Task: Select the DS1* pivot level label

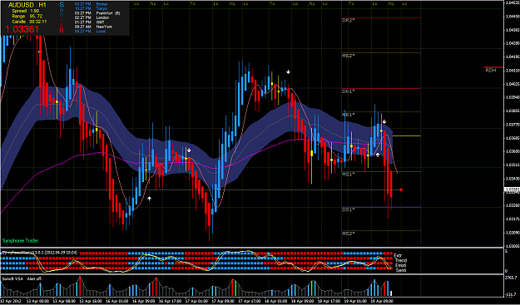Action: 349,209
